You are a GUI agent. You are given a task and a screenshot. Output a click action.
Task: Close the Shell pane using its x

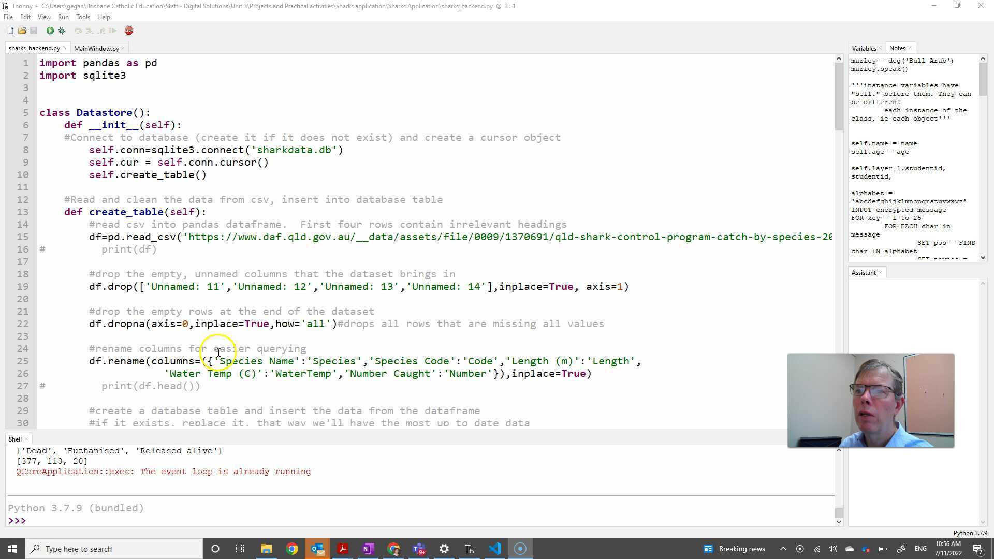25,439
